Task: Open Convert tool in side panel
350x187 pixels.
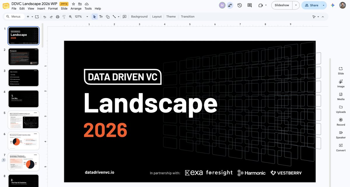Action: [341, 148]
